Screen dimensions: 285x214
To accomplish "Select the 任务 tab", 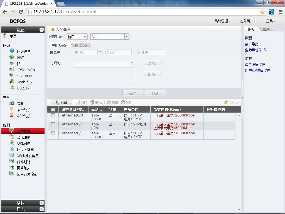I will coord(251,29).
